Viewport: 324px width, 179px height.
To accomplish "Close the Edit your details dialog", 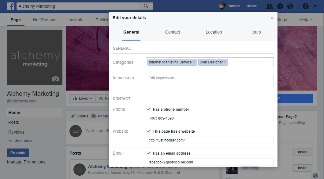I will click(272, 18).
